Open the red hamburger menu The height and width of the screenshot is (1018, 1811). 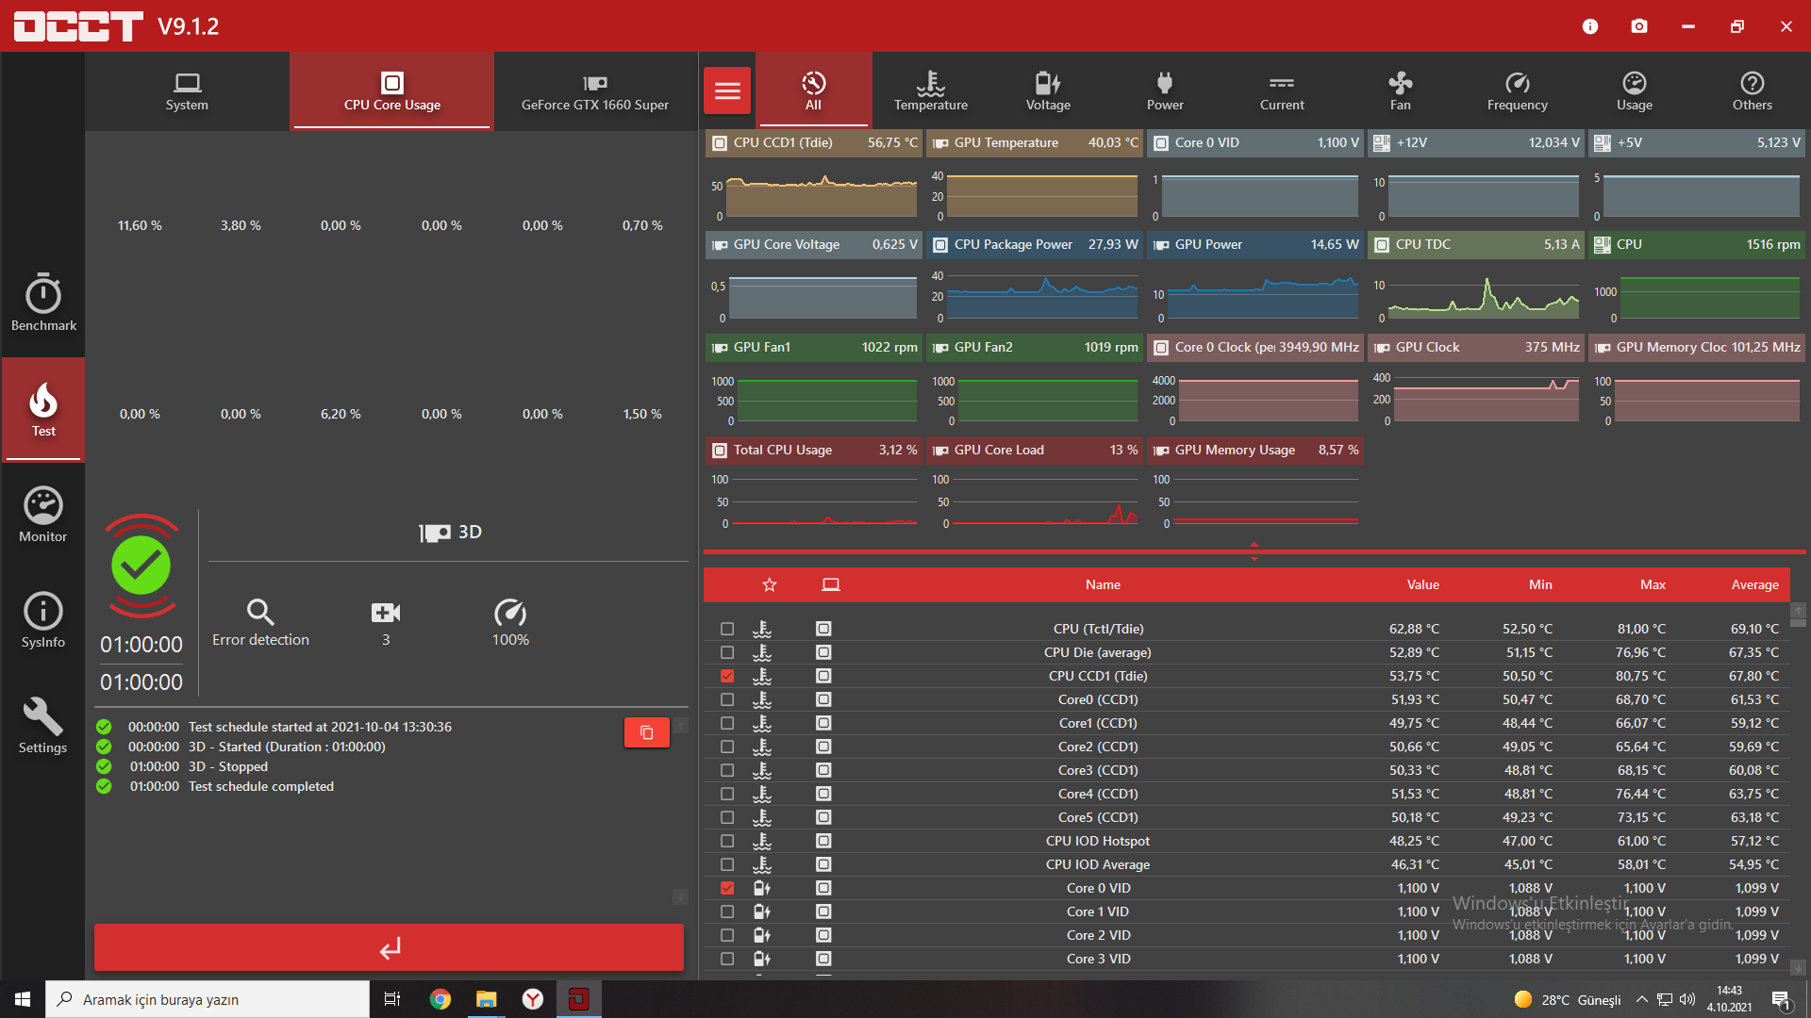727,90
